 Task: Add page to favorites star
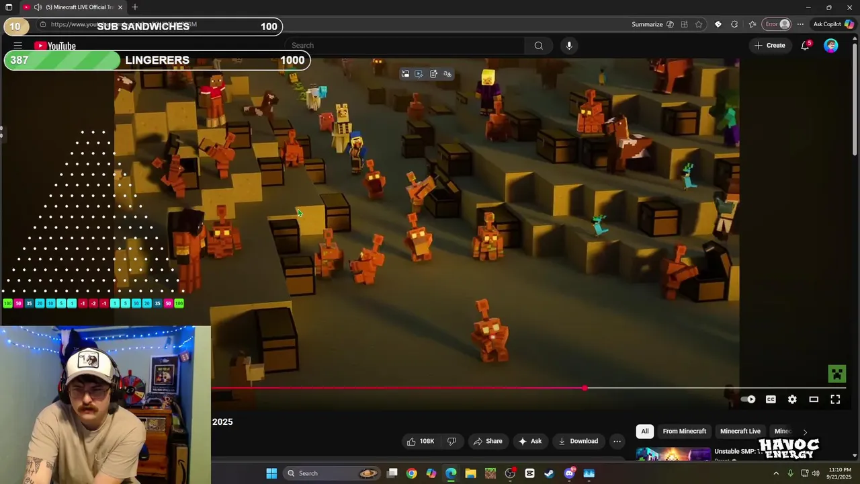(x=699, y=24)
